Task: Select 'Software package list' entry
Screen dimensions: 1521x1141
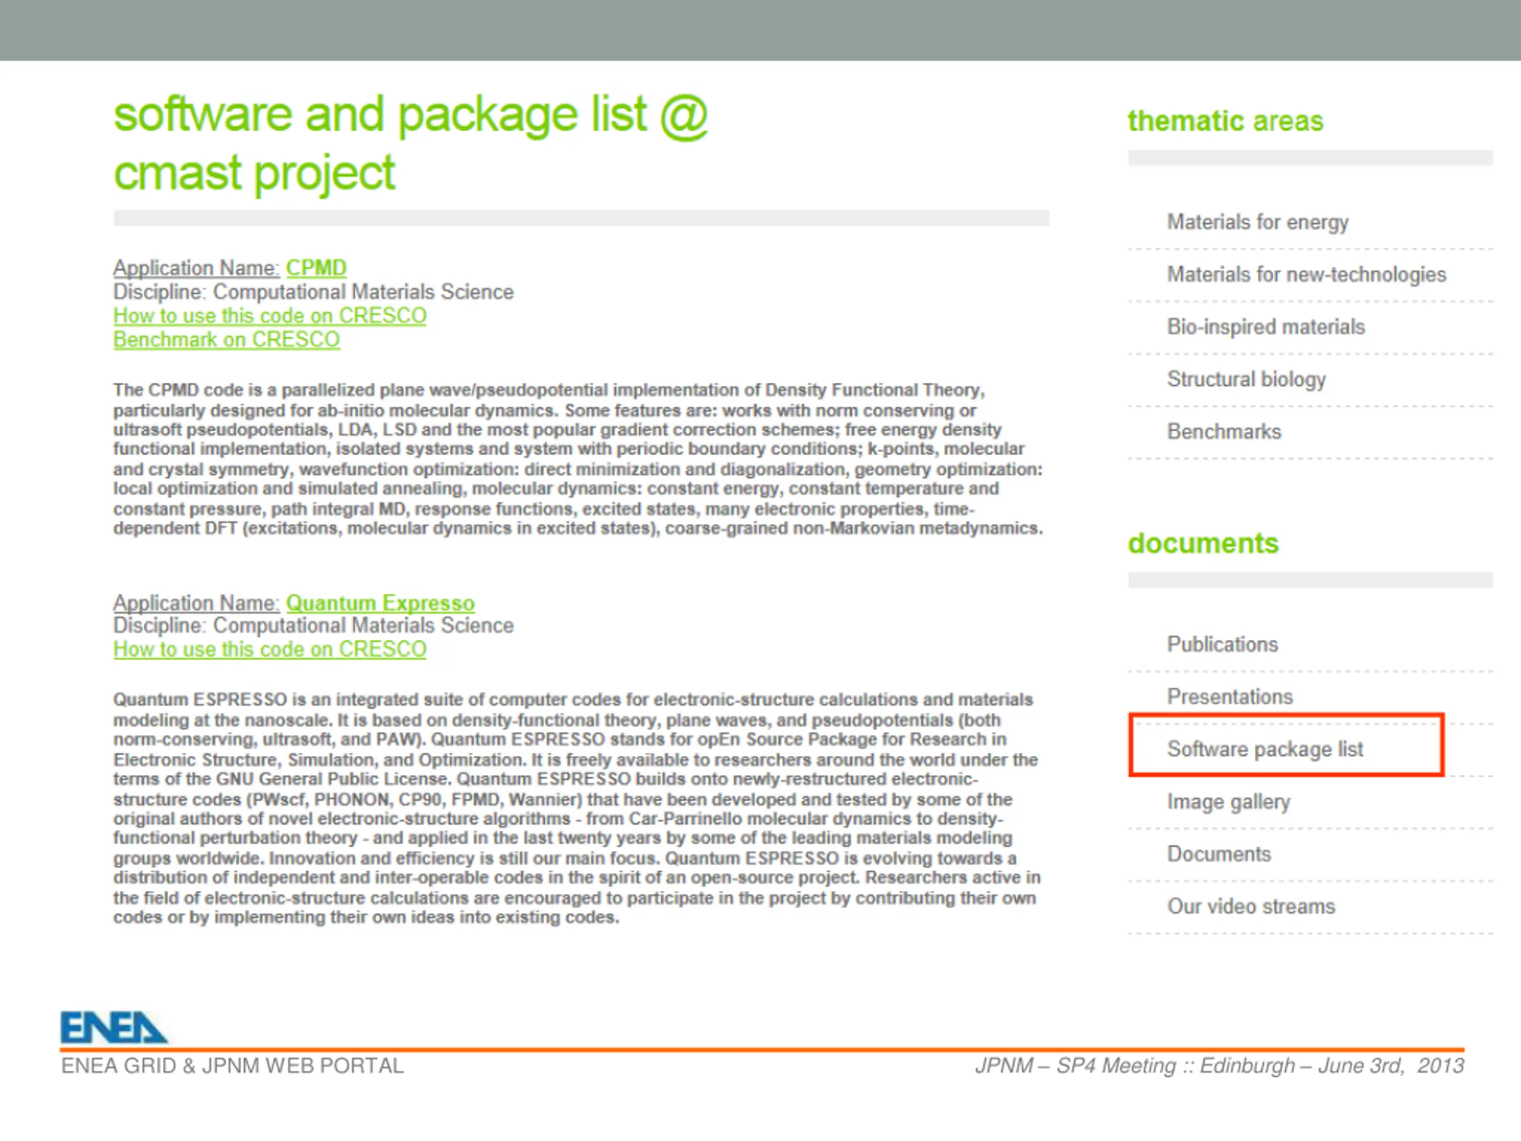Action: (1265, 749)
